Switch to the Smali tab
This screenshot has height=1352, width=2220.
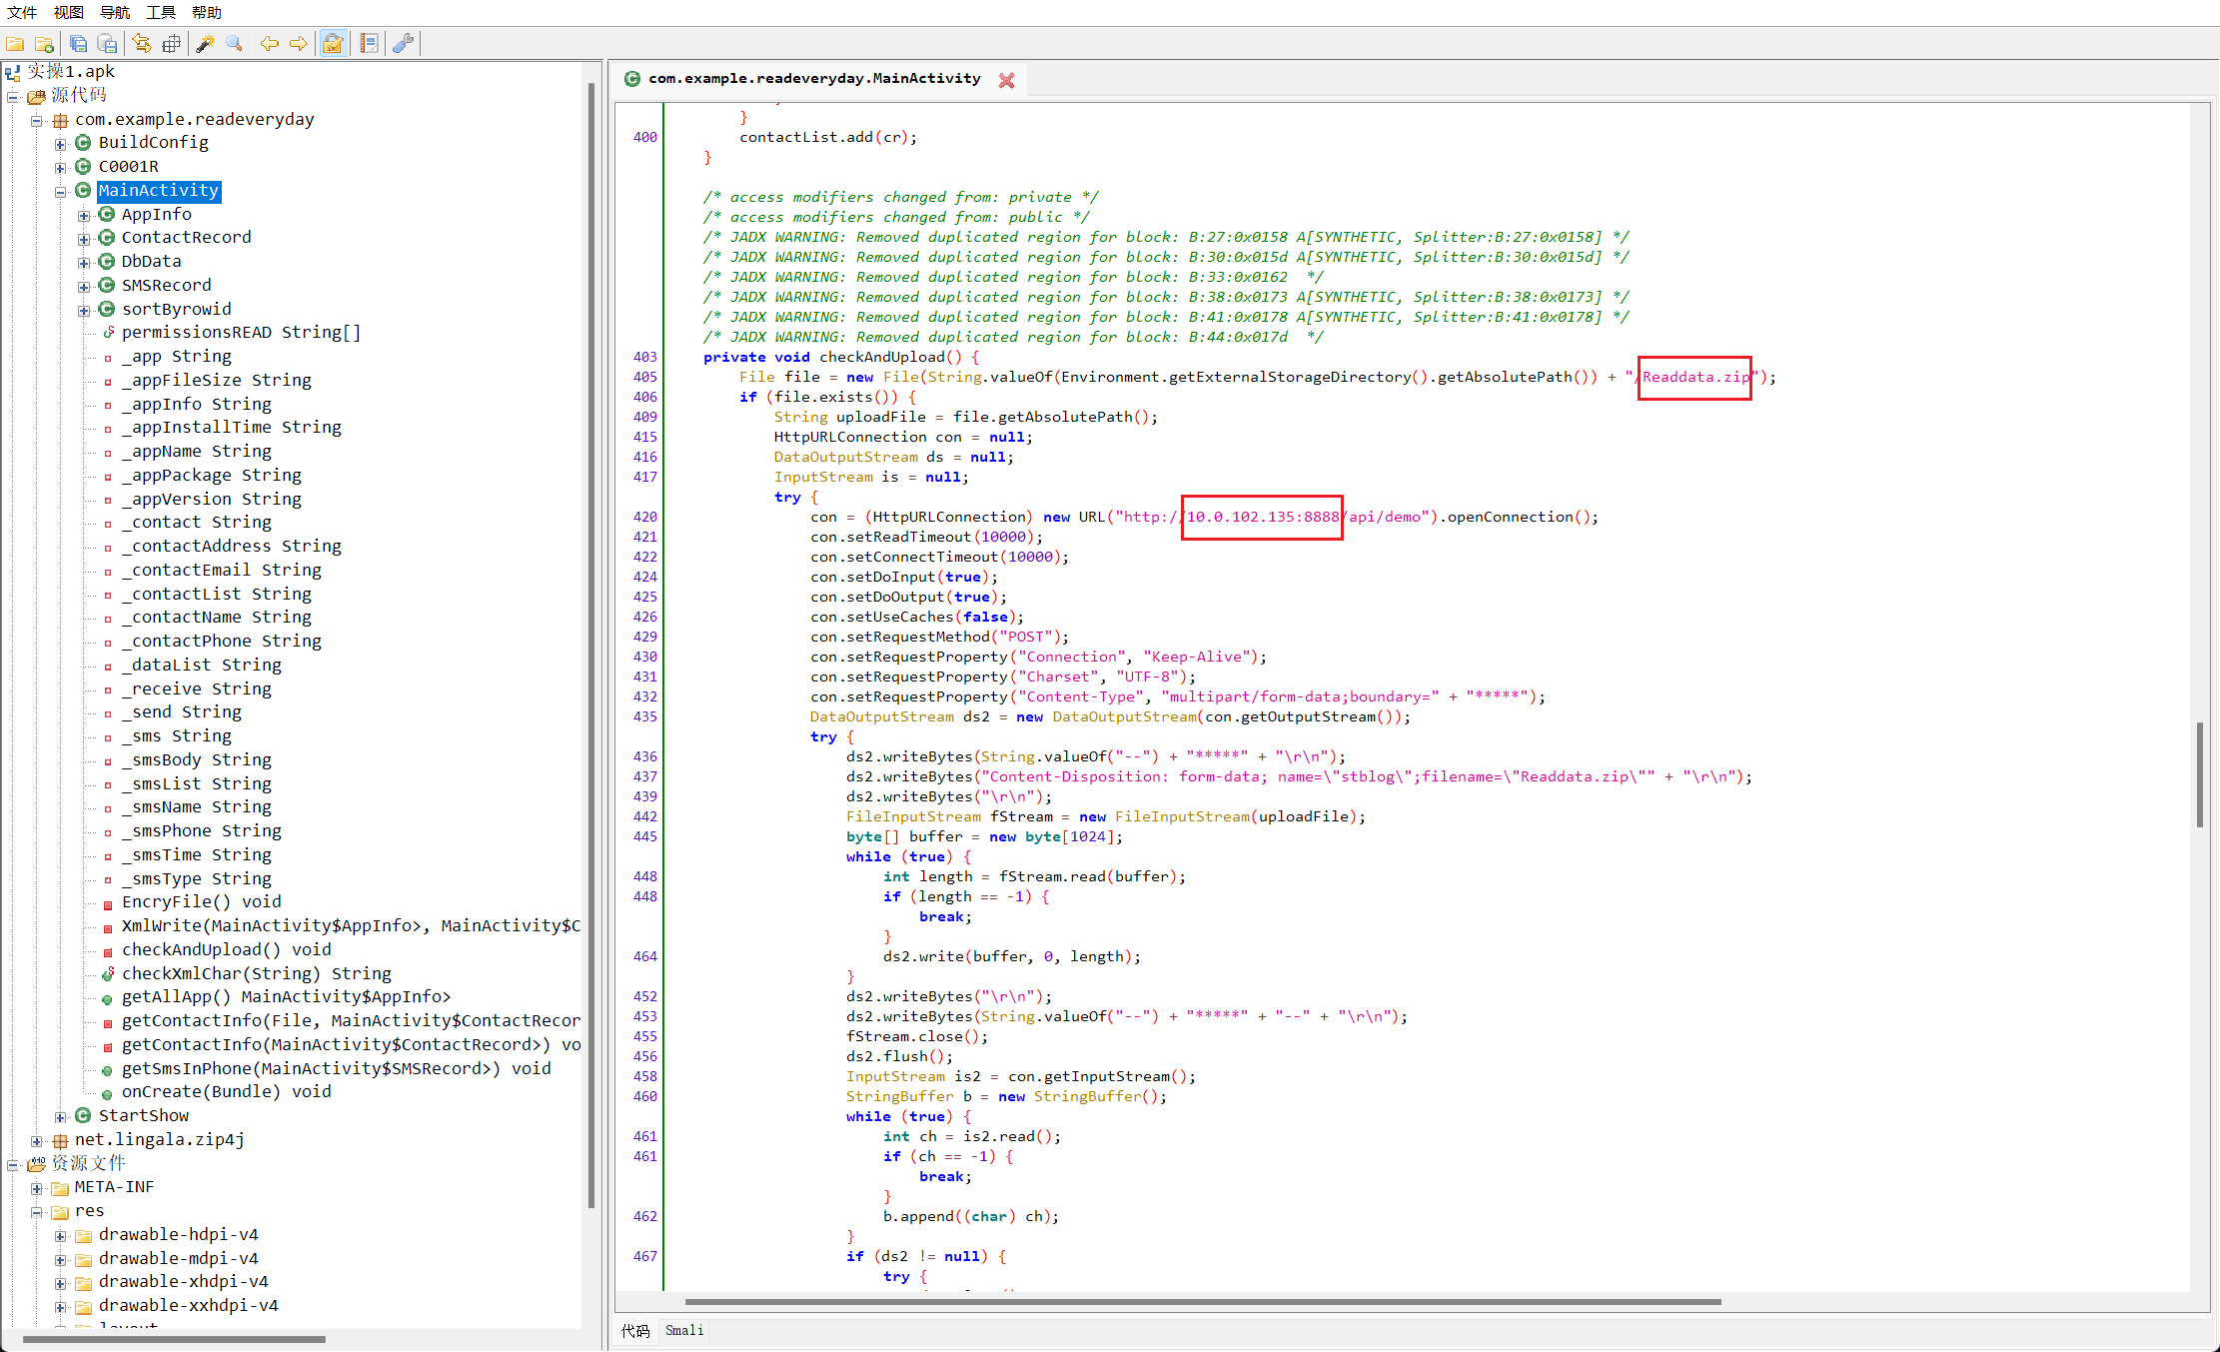(x=684, y=1330)
